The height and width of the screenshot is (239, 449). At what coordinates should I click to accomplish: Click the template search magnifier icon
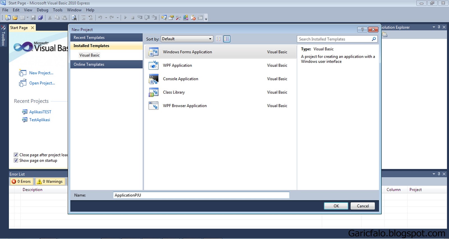click(x=374, y=39)
